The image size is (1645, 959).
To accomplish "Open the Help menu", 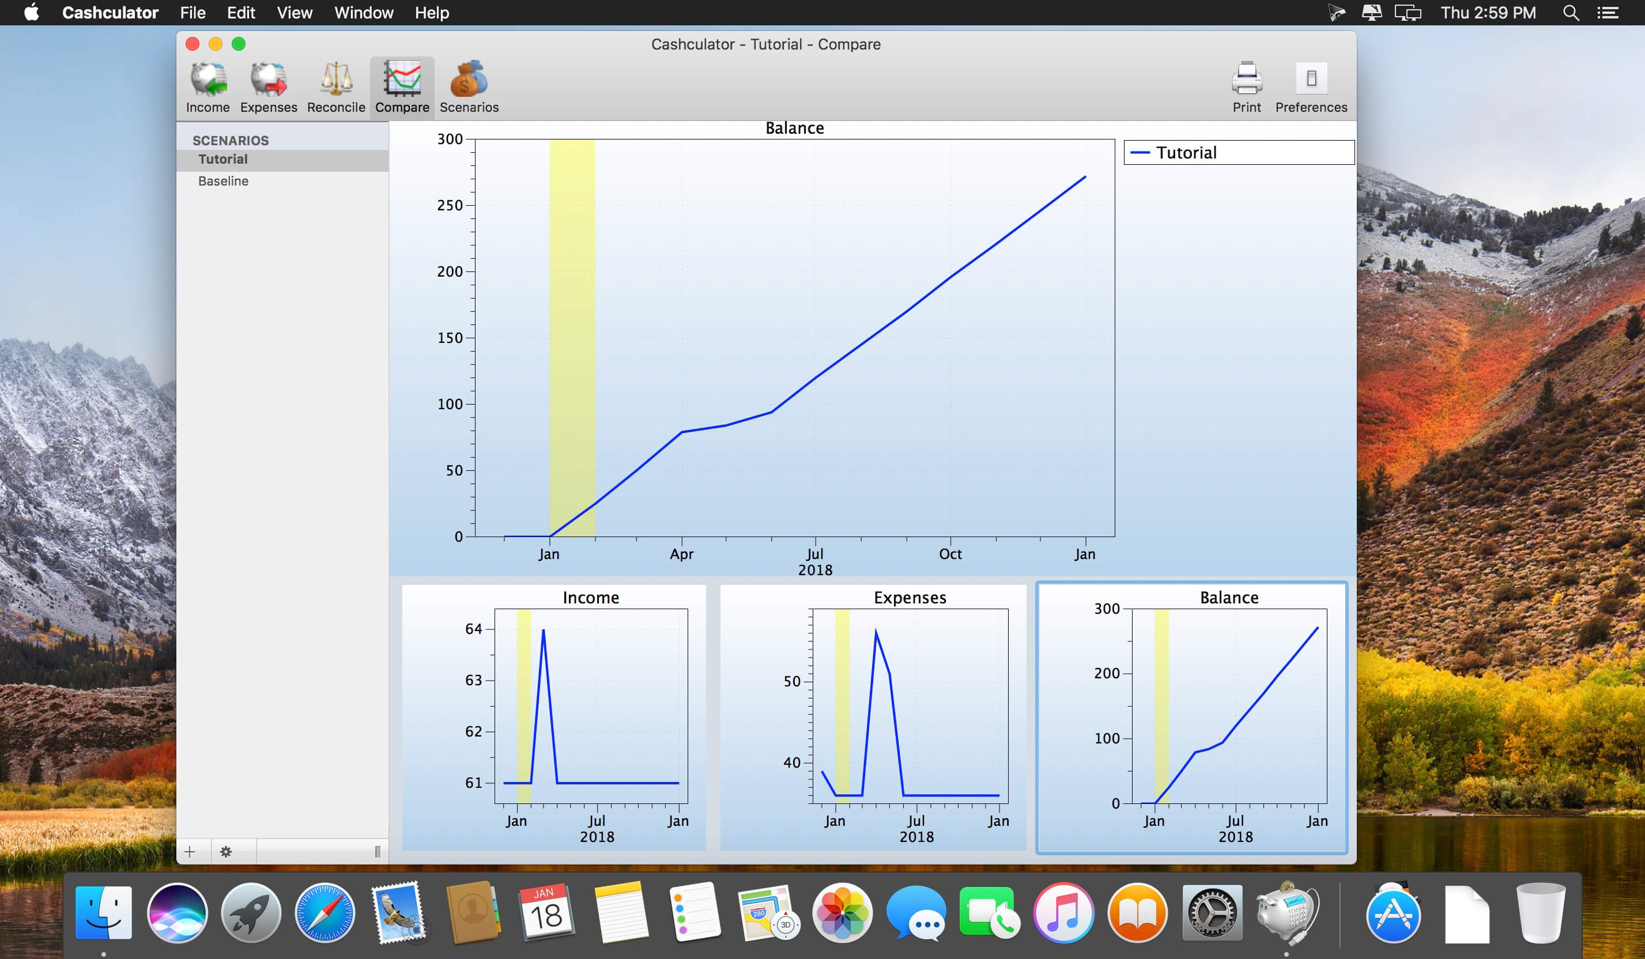I will (x=432, y=13).
